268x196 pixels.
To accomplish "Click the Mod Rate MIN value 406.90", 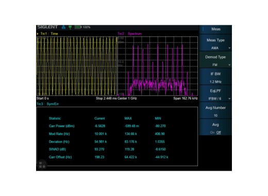I will click(x=160, y=134).
